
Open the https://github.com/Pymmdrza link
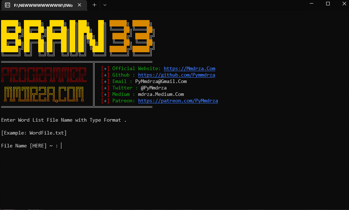[177, 75]
